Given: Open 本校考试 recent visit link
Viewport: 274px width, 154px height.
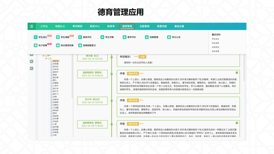Looking at the screenshot, I should [x=215, y=47].
